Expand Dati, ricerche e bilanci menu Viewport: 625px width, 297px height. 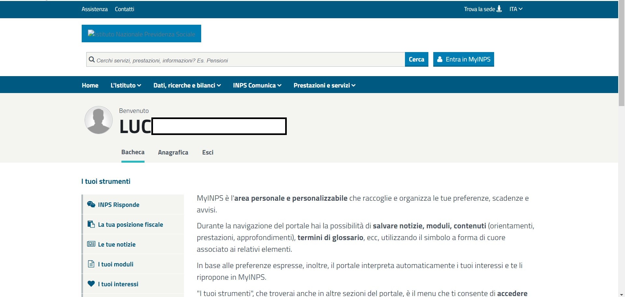point(187,85)
